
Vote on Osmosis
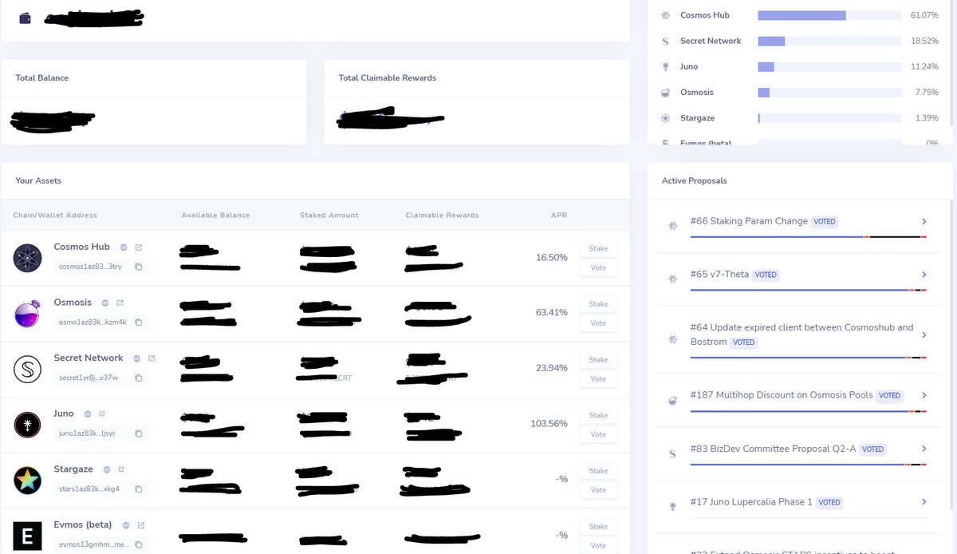(x=598, y=323)
